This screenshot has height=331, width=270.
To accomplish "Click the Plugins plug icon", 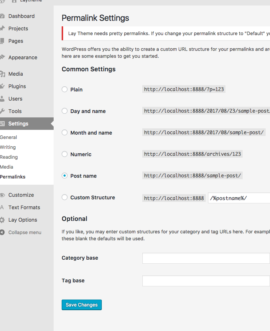I will point(2,86).
